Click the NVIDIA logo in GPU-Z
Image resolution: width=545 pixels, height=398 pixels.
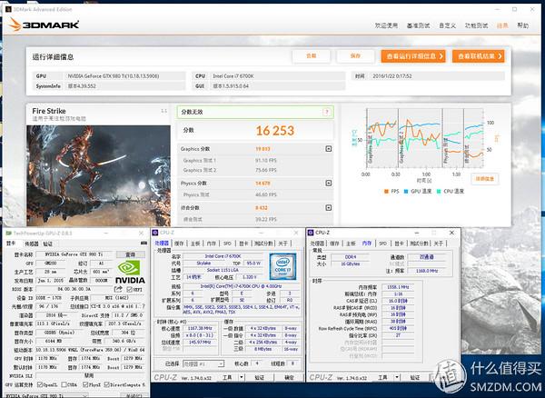click(130, 272)
